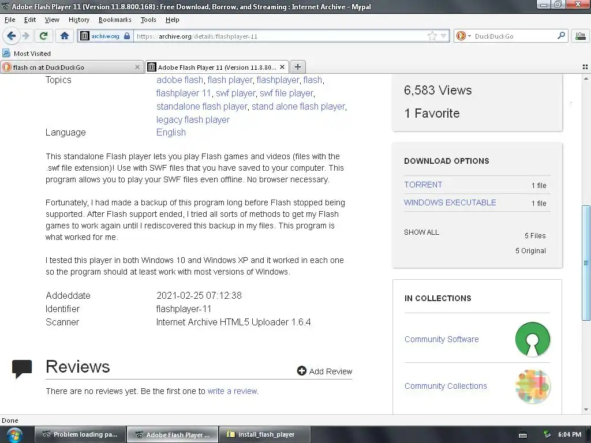Open the standalone flash player topic link
Viewport: 591px width, 443px height.
(x=201, y=107)
